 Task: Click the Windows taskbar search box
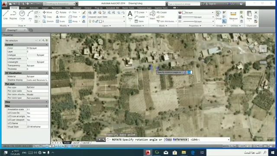[237, 153]
